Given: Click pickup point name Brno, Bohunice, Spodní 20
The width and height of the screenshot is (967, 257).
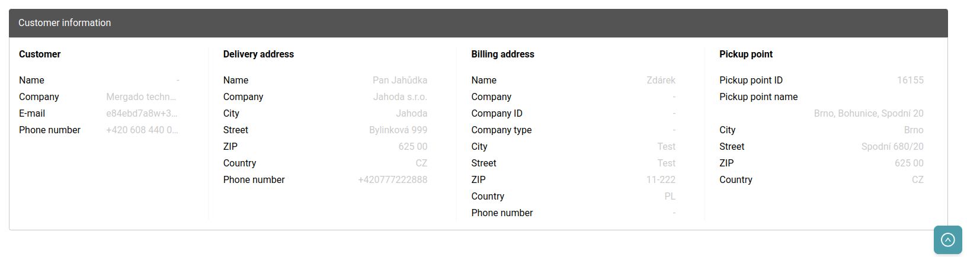Looking at the screenshot, I should pos(868,114).
